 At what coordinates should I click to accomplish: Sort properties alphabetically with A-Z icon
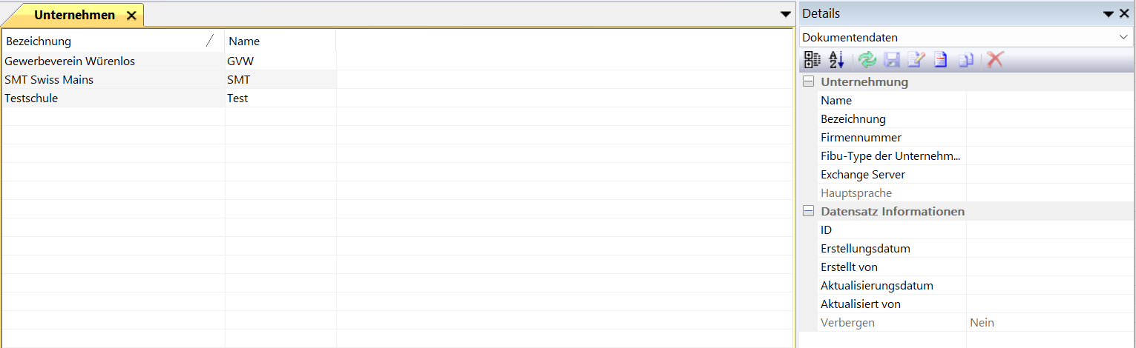coord(837,60)
